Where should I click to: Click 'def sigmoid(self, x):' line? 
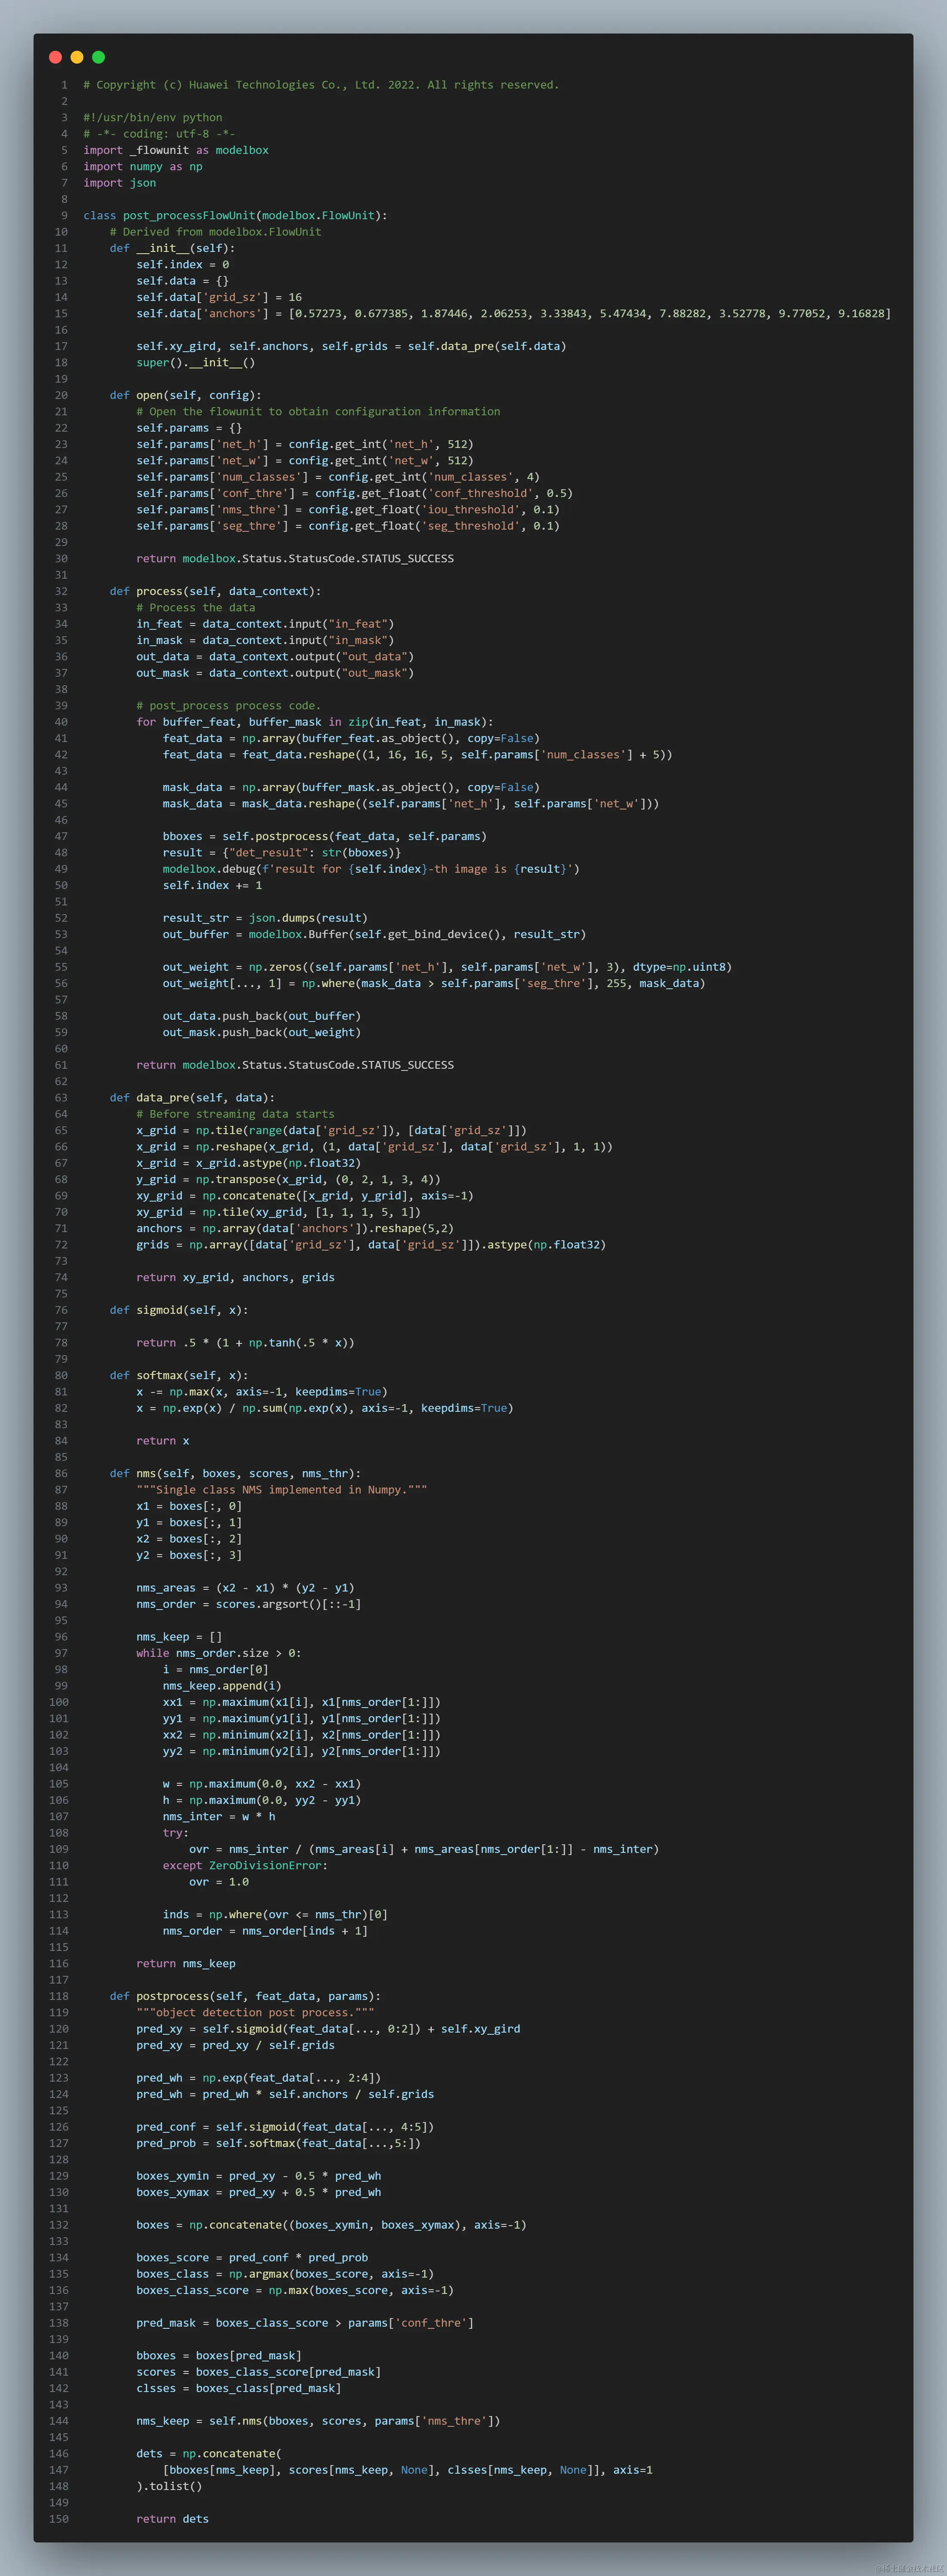pyautogui.click(x=179, y=1310)
